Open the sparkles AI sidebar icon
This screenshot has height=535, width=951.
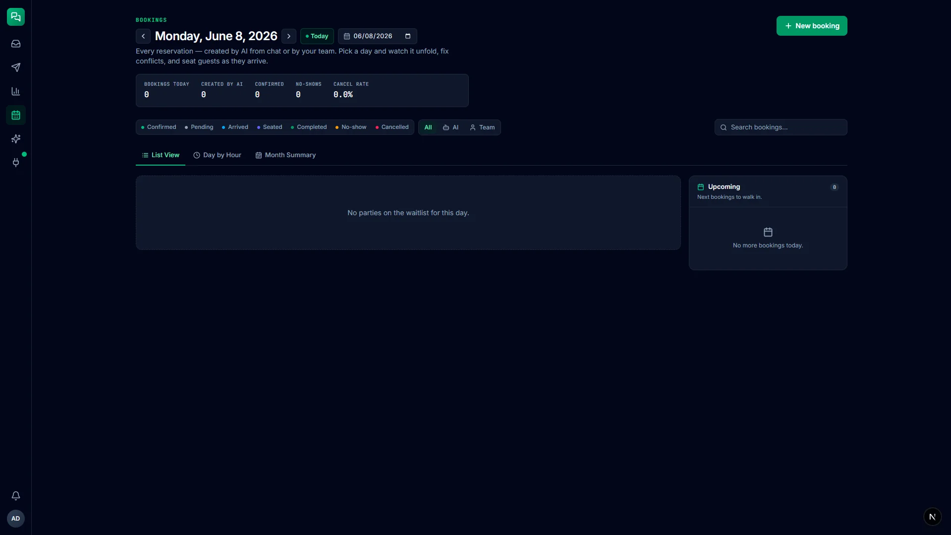[16, 139]
